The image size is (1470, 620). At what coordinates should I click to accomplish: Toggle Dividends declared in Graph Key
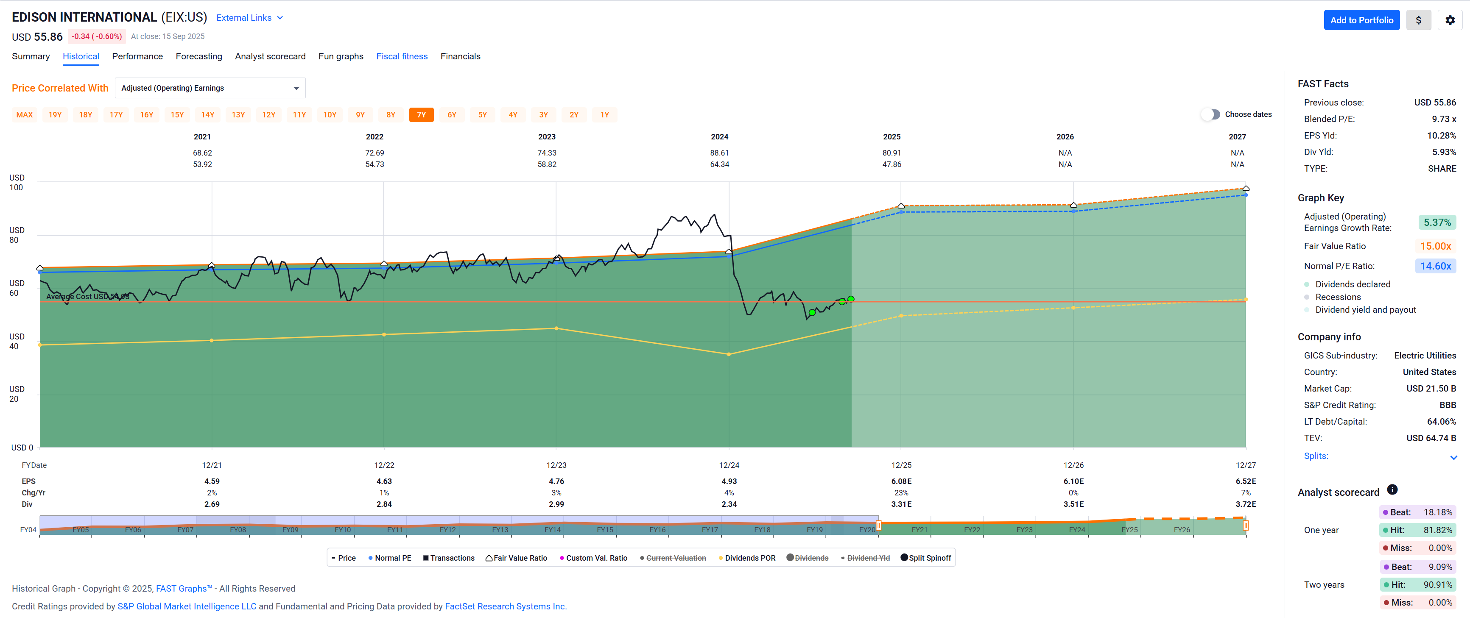pyautogui.click(x=1352, y=284)
